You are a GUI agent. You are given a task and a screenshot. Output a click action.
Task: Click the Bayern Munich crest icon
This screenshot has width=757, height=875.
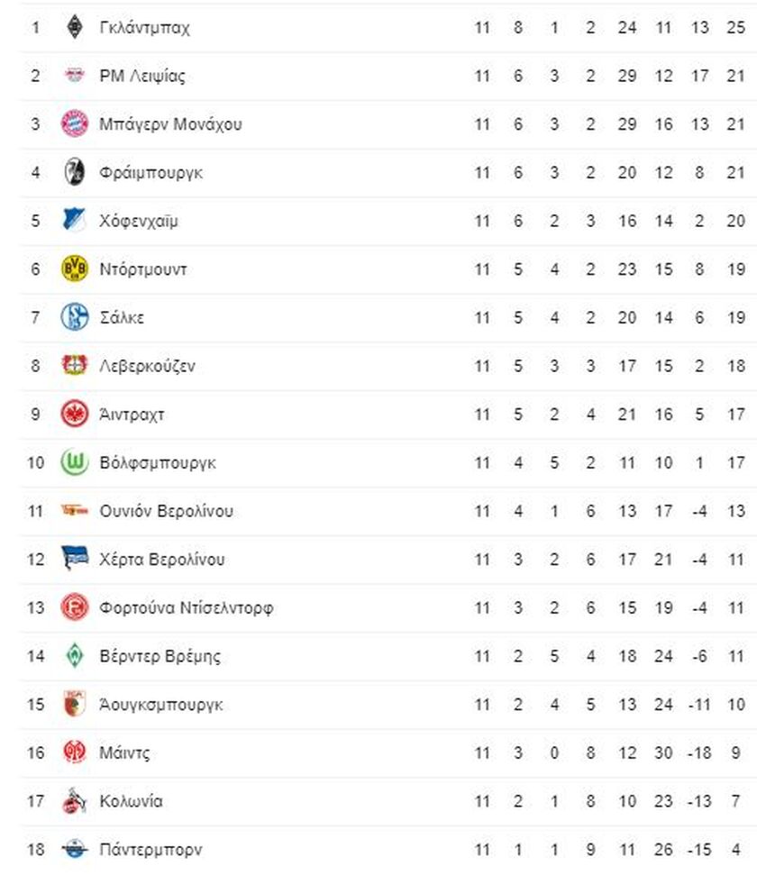74,123
